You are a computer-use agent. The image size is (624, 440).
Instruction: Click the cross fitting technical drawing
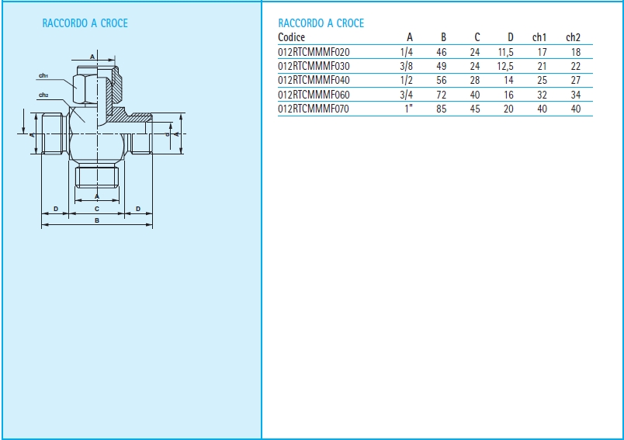pyautogui.click(x=102, y=139)
